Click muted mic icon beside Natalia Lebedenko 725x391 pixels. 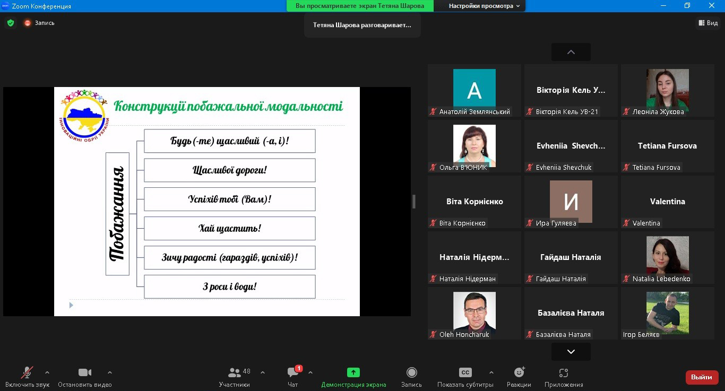(626, 279)
